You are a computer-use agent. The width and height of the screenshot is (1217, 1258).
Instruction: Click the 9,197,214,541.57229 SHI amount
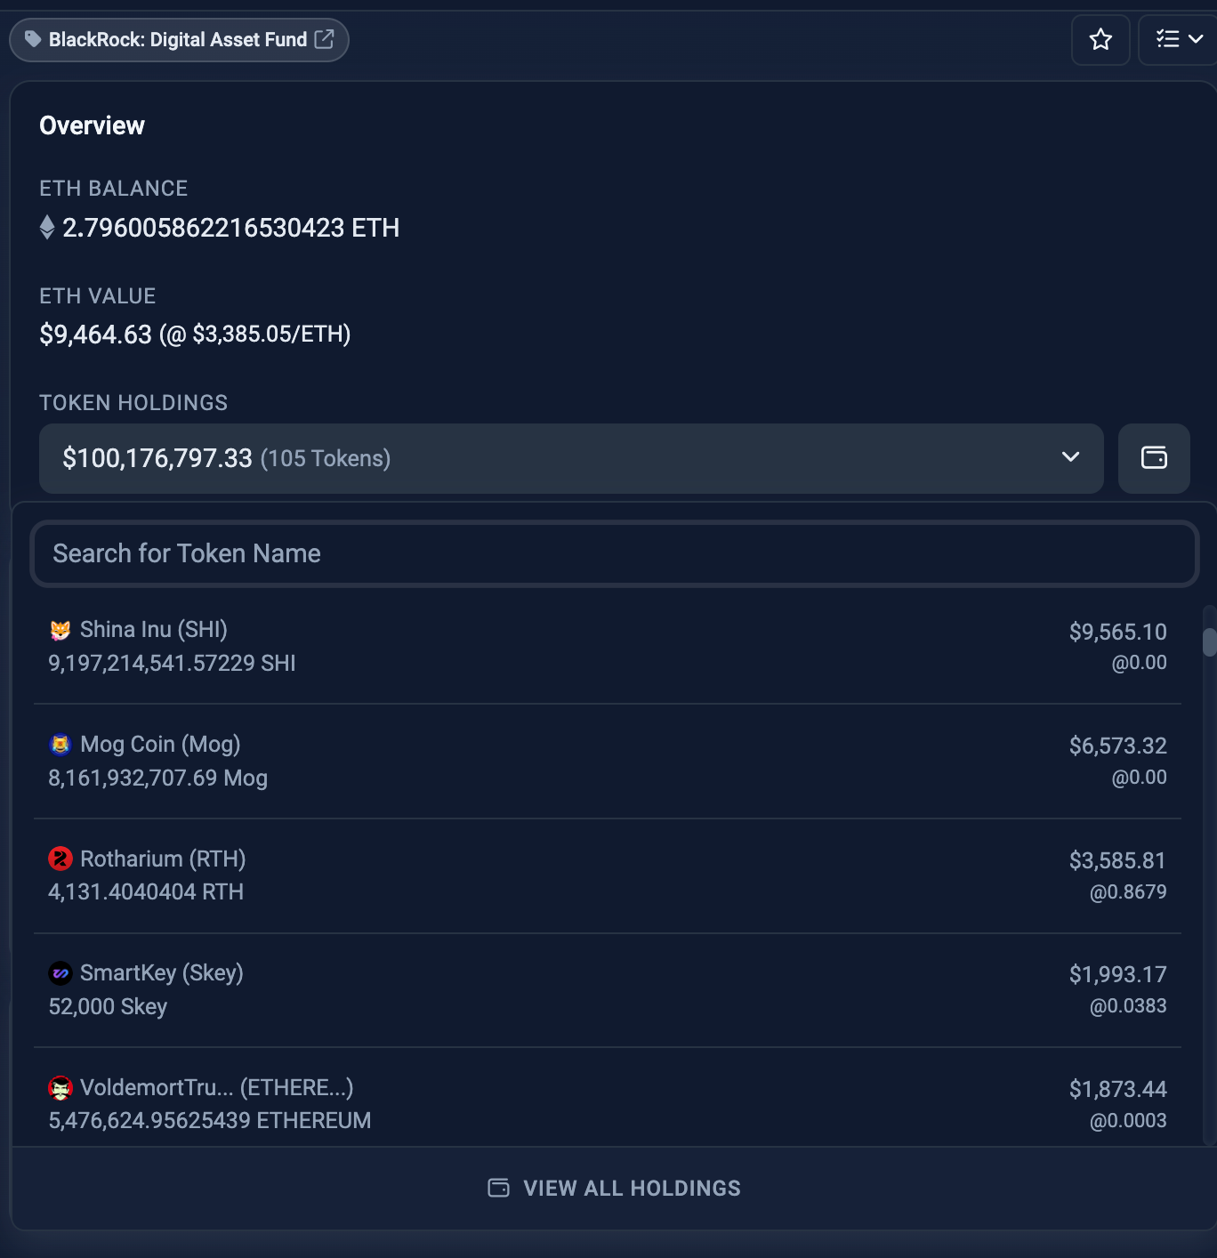(x=172, y=663)
